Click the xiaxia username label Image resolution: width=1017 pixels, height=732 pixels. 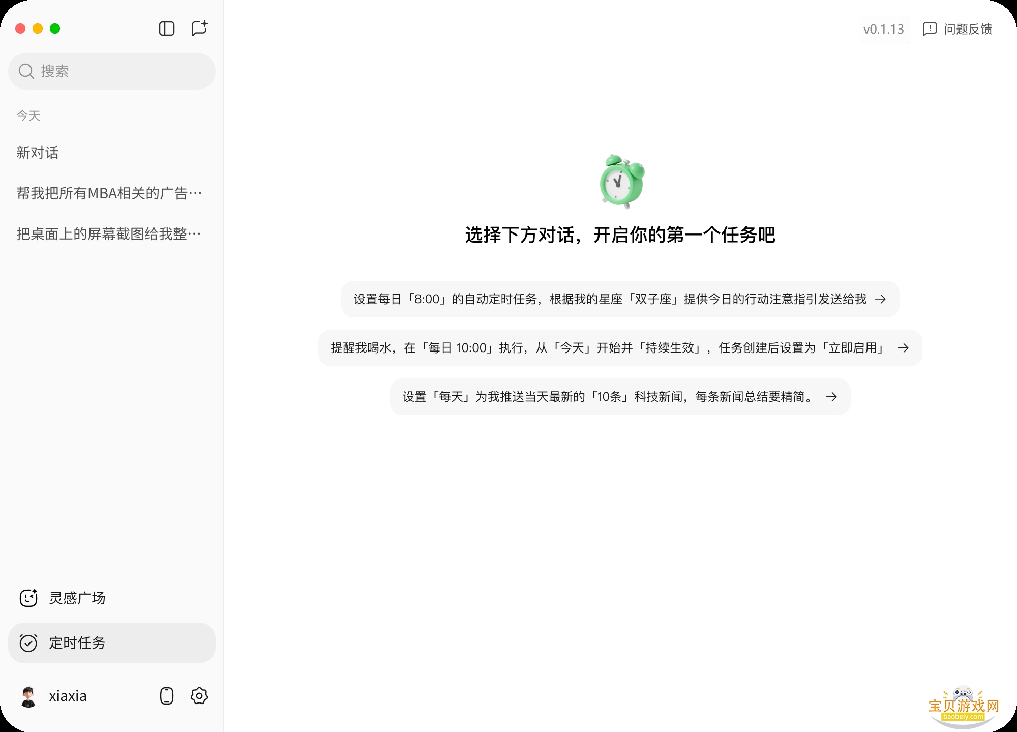pyautogui.click(x=68, y=696)
